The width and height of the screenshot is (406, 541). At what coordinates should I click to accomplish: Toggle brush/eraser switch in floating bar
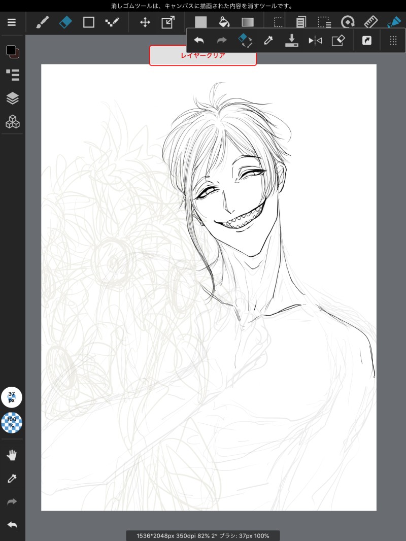245,41
